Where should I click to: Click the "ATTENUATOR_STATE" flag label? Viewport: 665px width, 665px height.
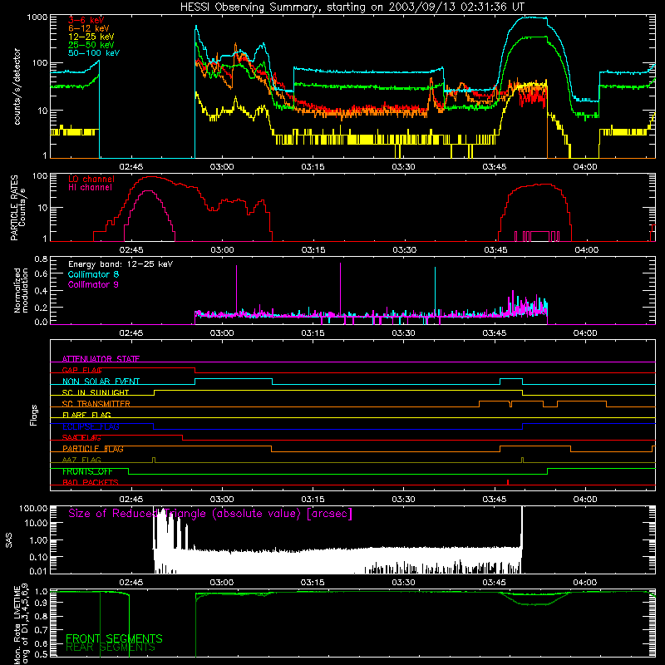[x=101, y=359]
